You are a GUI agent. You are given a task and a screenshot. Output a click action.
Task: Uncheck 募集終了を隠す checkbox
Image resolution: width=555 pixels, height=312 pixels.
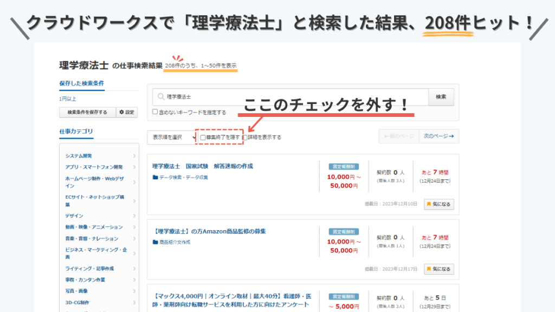pos(203,137)
